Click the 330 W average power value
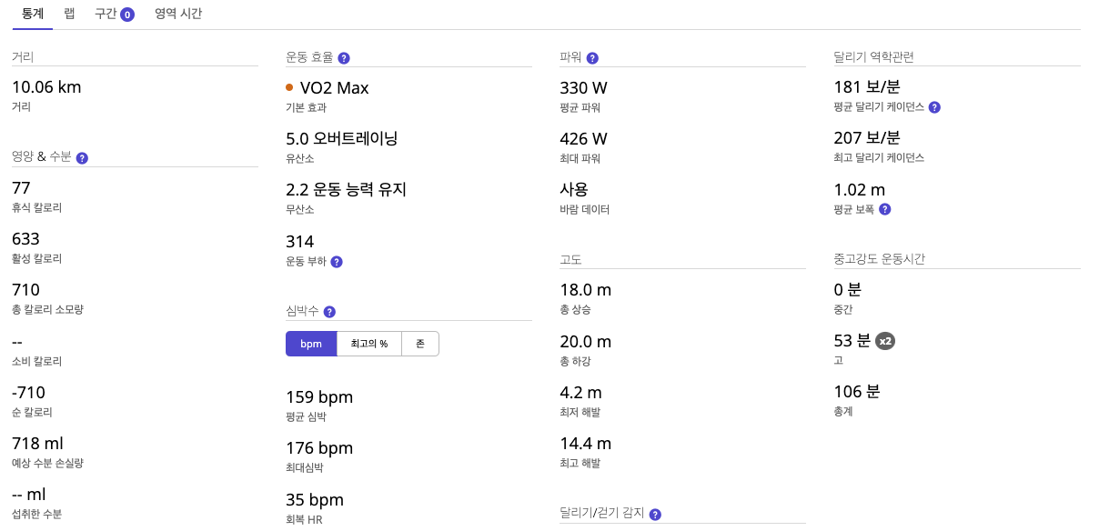Image resolution: width=1099 pixels, height=531 pixels. pos(583,88)
